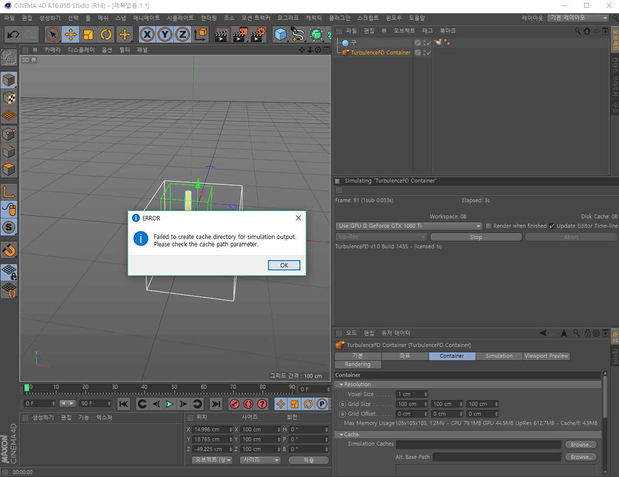Screen dimensions: 619x477
Task: Open the render settings clapperboard with gear
Action: (x=258, y=34)
